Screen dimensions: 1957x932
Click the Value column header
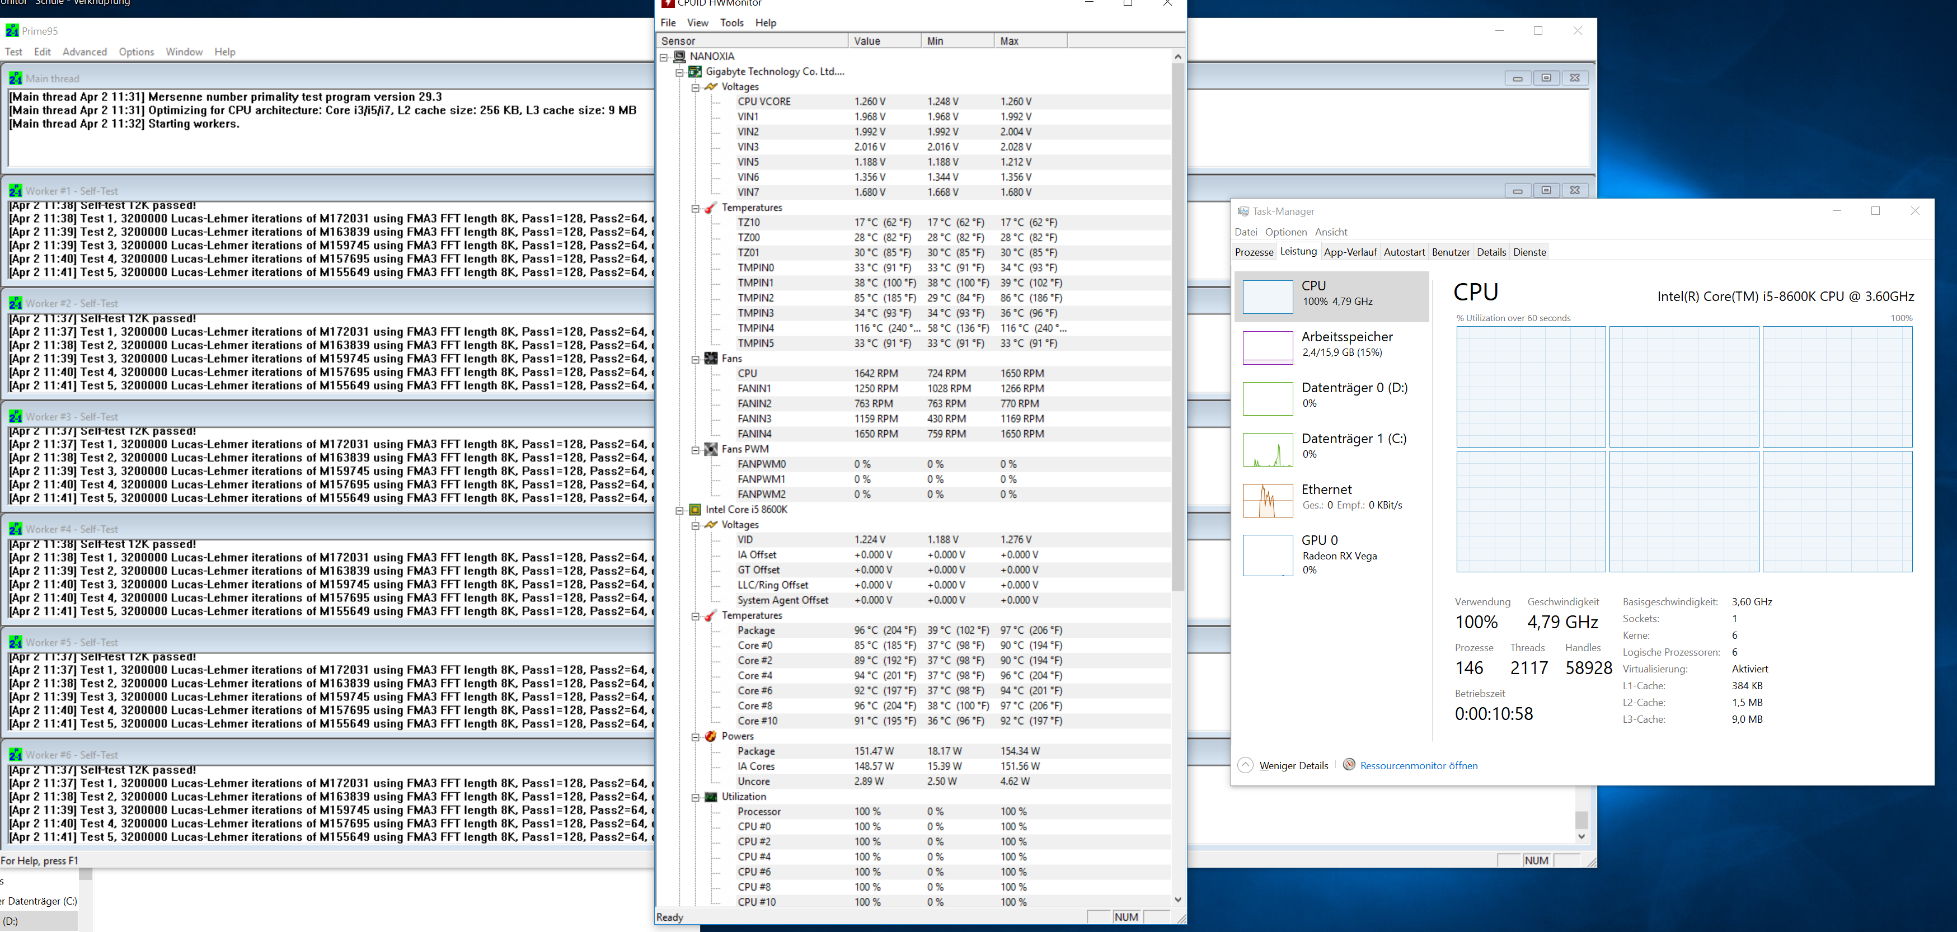point(884,41)
